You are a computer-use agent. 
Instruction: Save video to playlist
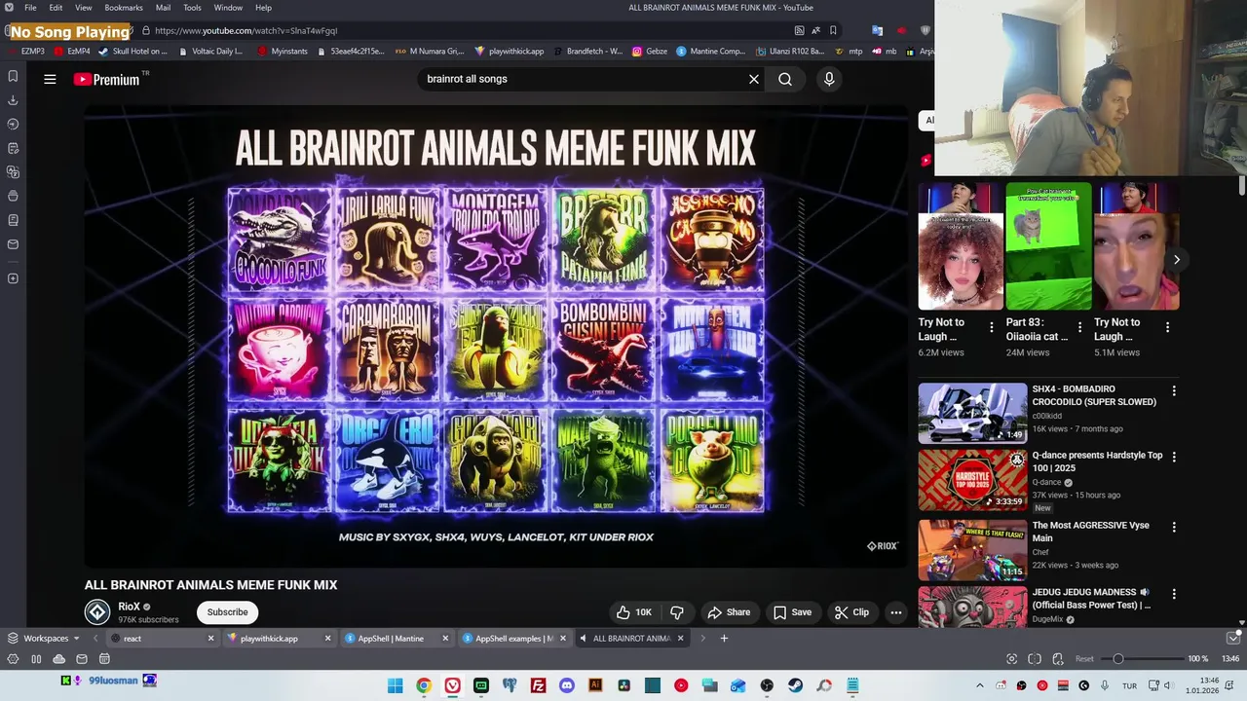tap(791, 612)
